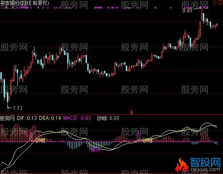The height and width of the screenshot is (174, 223).
Task: Click the MACD: -0.03 indicator value
Action: (x=77, y=118)
